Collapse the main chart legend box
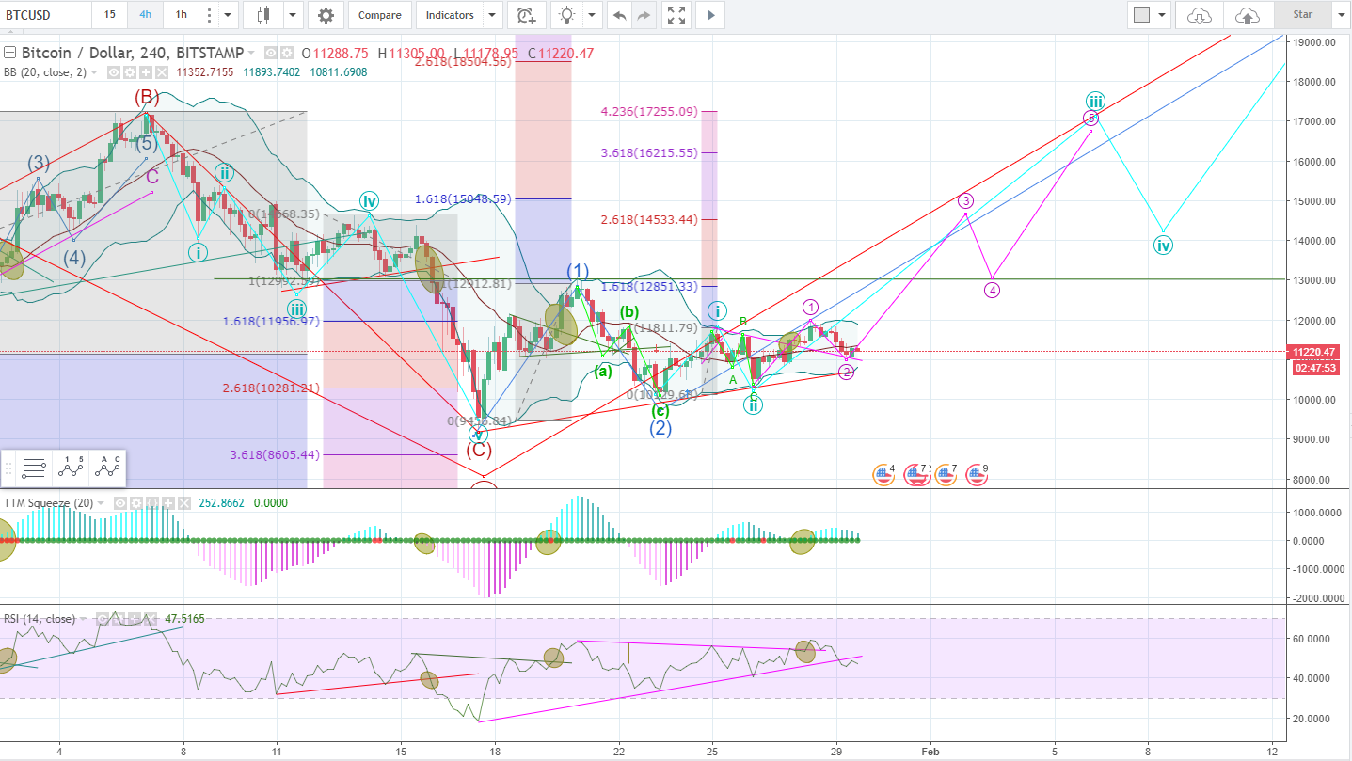The height and width of the screenshot is (761, 1352). 9,53
